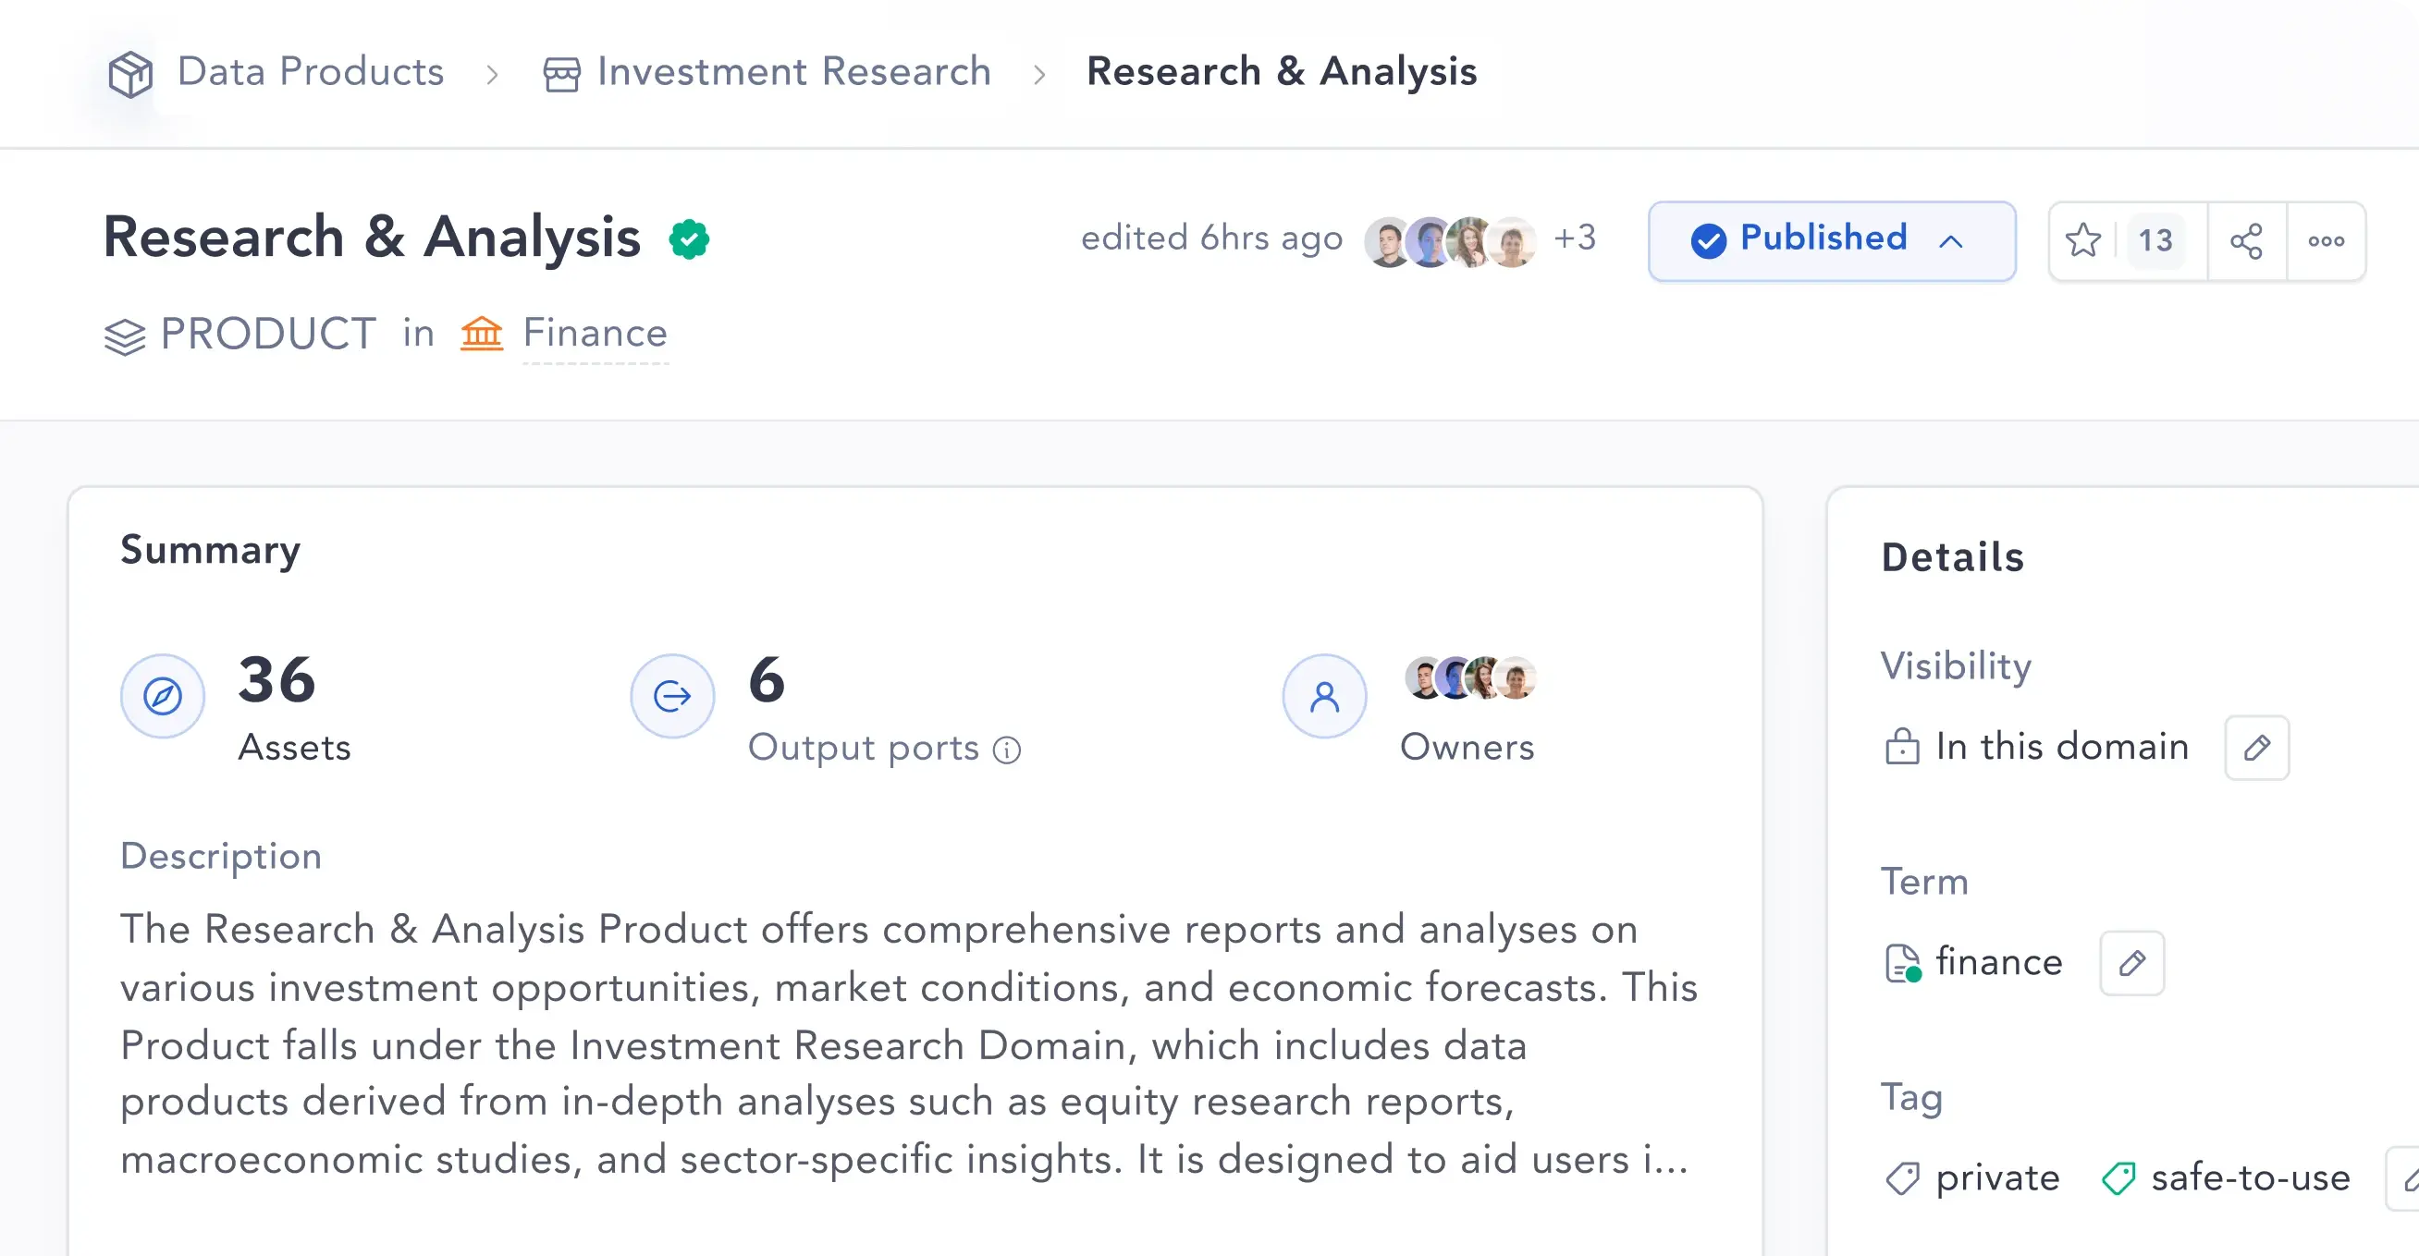Open the +3 more editors list
This screenshot has width=2419, height=1256.
pos(1575,238)
